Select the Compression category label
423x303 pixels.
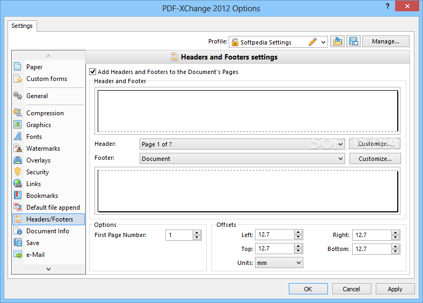(x=45, y=113)
